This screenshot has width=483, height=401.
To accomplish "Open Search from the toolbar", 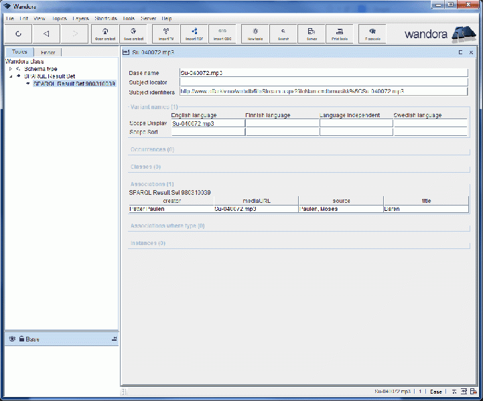I will 283,33.
